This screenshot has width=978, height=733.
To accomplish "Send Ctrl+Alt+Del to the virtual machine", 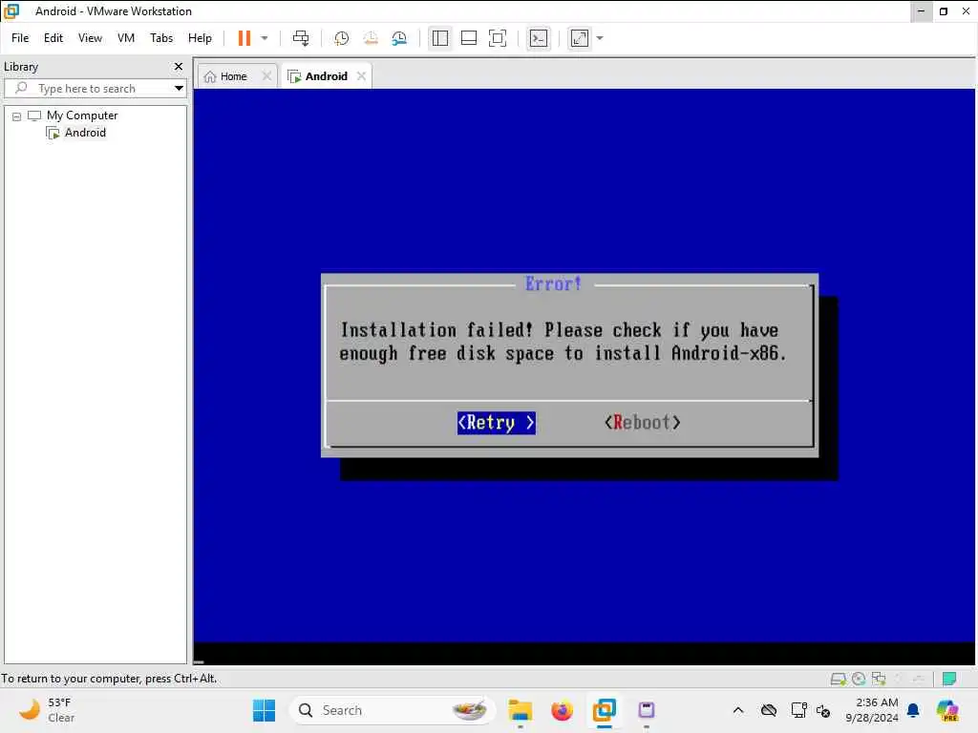I will (x=301, y=38).
